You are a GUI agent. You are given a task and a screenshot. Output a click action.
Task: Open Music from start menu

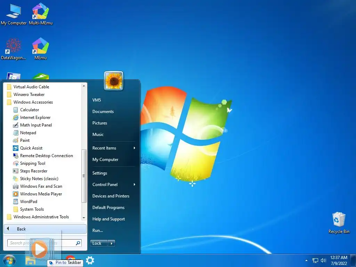pos(98,135)
